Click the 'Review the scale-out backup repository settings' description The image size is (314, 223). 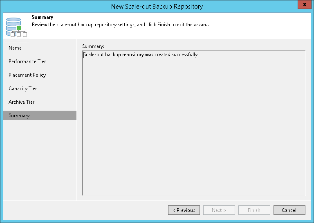point(120,25)
